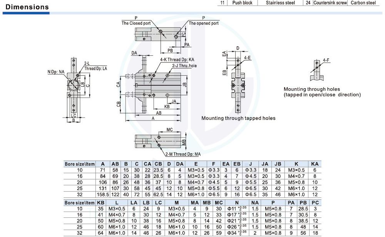Click the "Carbon steel" material cell
This screenshot has height=237, width=385.
pyautogui.click(x=363, y=3)
